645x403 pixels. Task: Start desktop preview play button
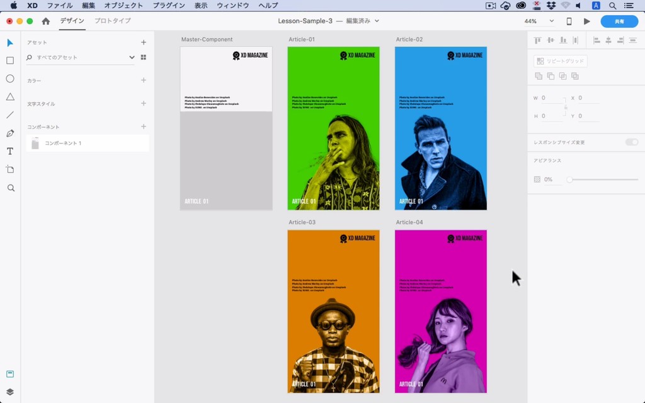tap(586, 21)
